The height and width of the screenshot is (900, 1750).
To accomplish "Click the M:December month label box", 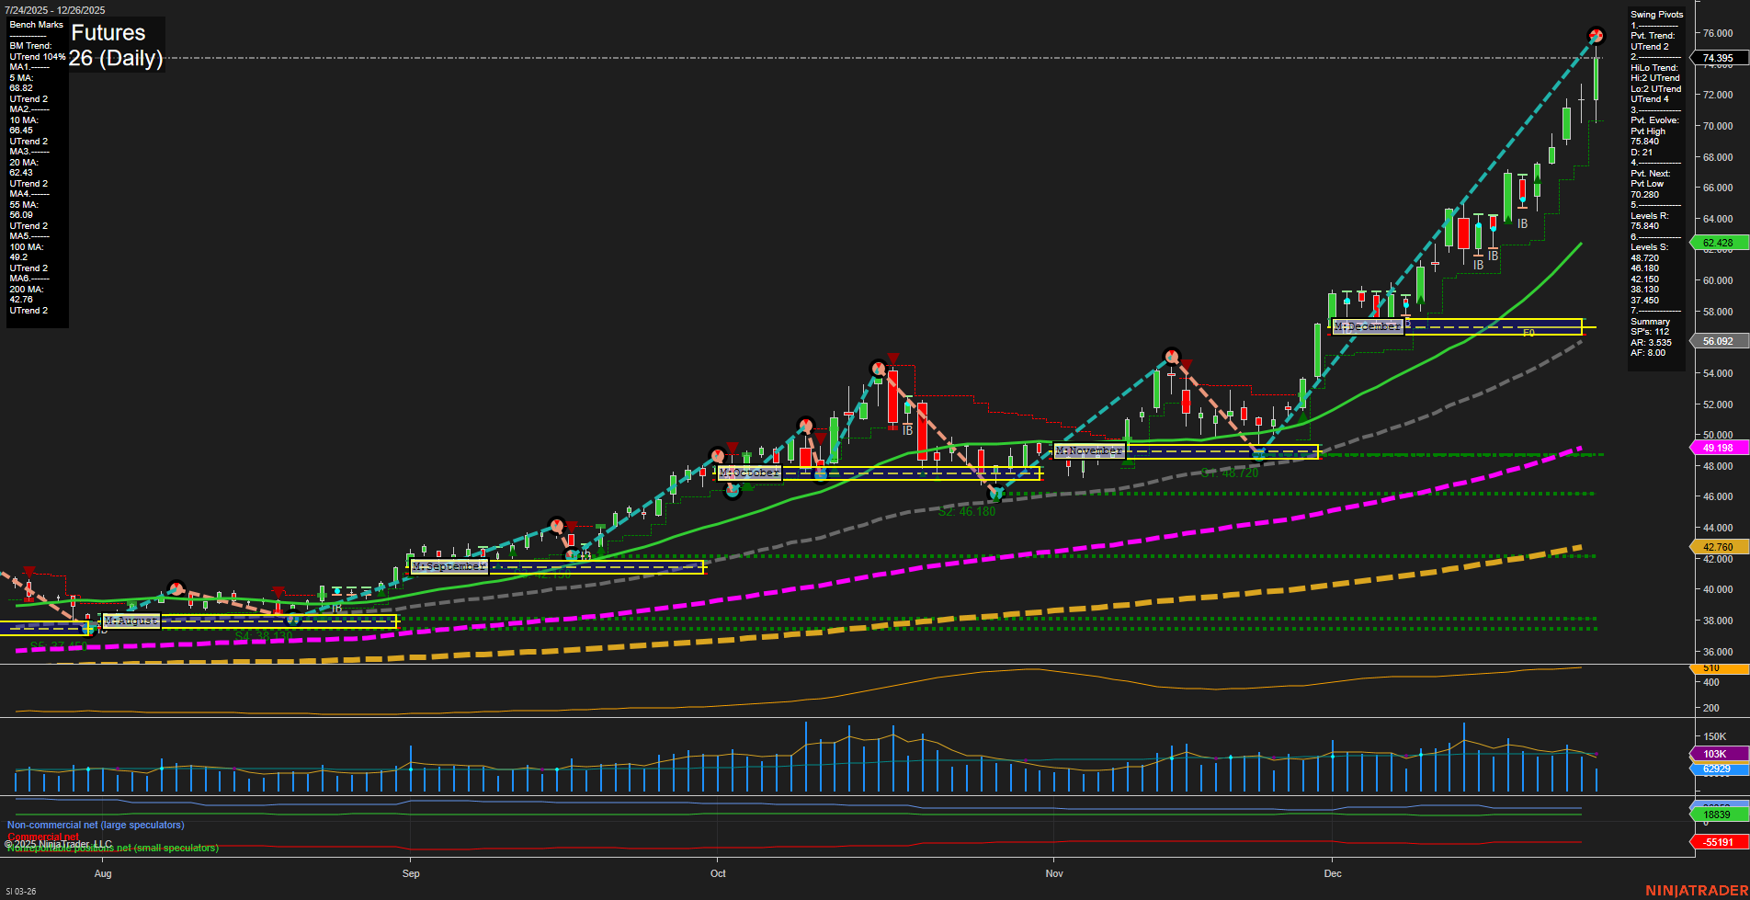I will pyautogui.click(x=1369, y=326).
